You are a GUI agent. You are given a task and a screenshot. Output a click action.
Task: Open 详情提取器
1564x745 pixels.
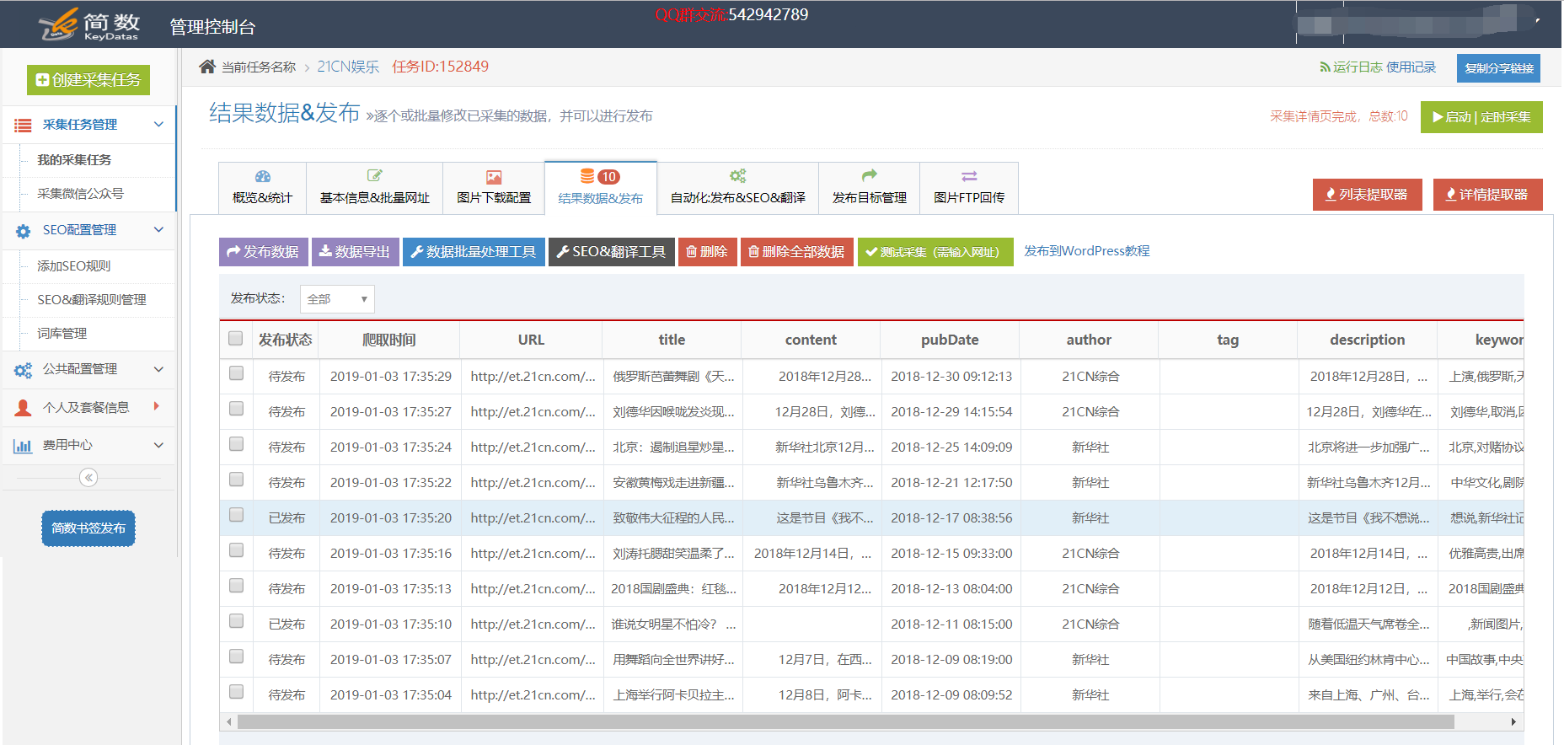coord(1487,195)
